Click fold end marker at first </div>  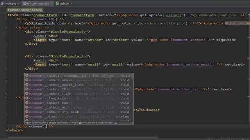[6, 44]
